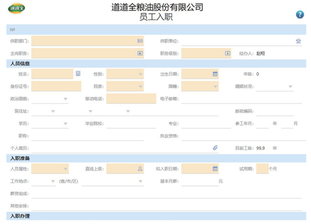The height and width of the screenshot is (224, 311).
Task: Expand the 工作地点 province dropdown
Action: [53, 181]
